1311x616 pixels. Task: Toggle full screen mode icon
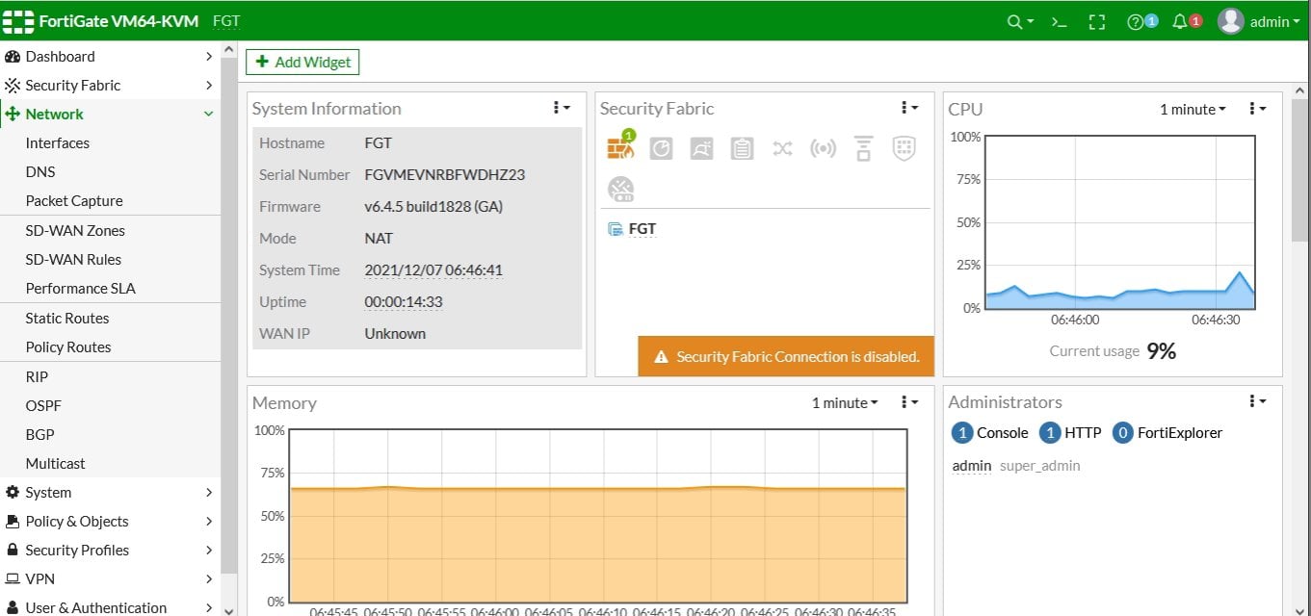pos(1097,21)
